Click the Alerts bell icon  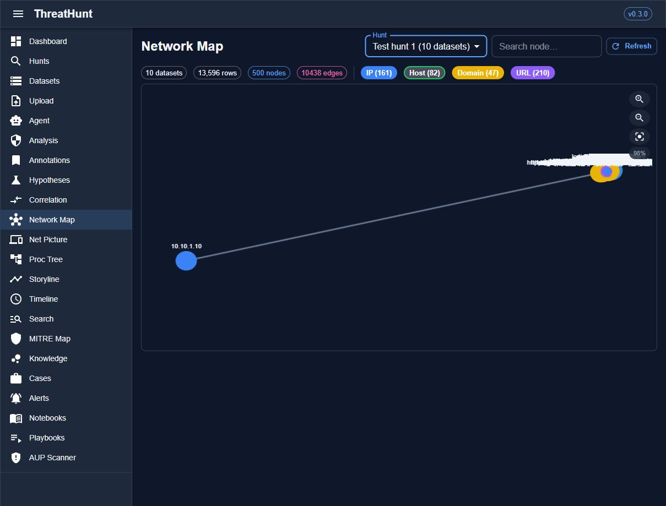pyautogui.click(x=16, y=398)
